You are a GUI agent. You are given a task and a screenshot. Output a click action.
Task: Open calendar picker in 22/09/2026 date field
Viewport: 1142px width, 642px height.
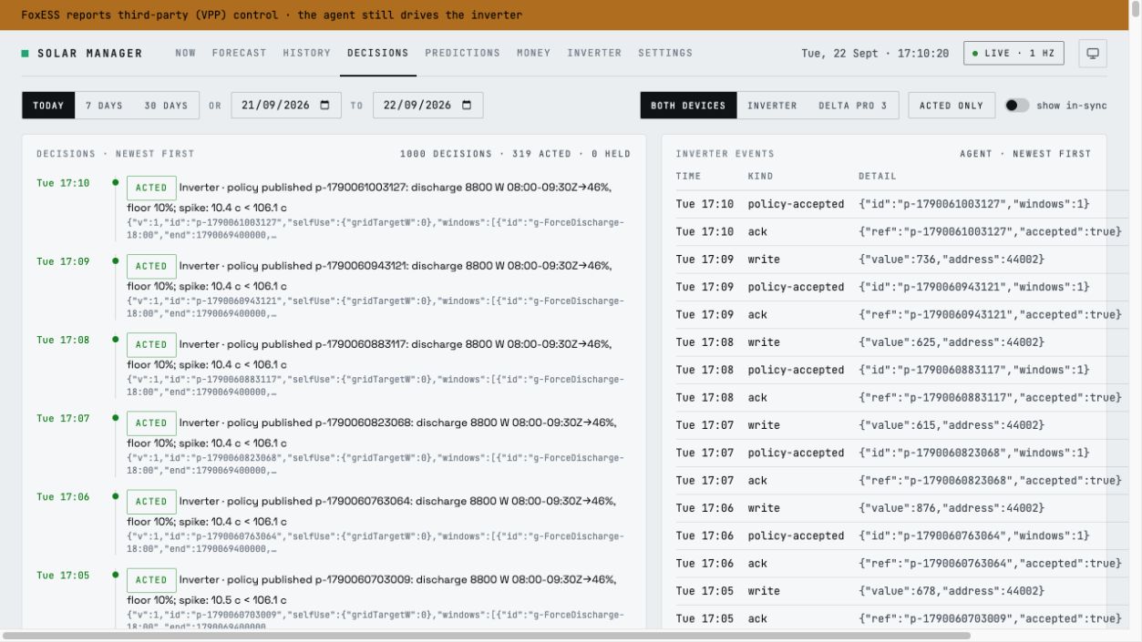(467, 106)
